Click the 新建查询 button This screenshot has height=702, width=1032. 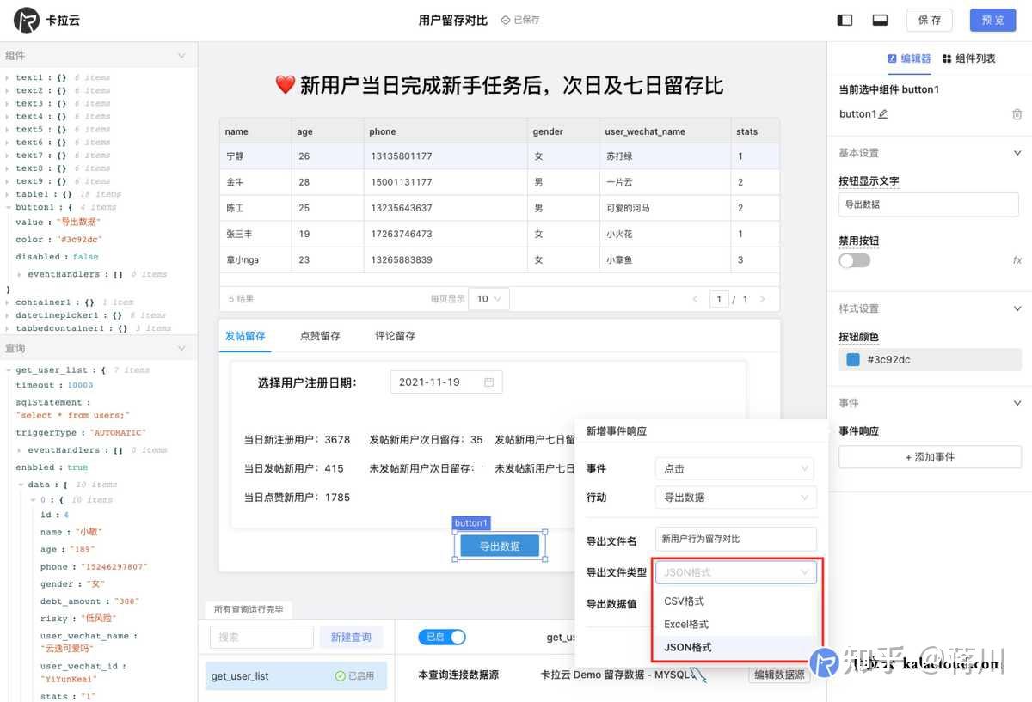point(352,638)
